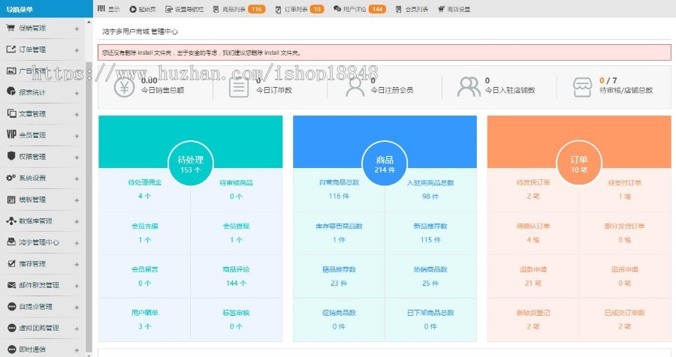The height and width of the screenshot is (357, 676).
Task: Click the orange 116 badge beside 商品列表
Action: click(x=257, y=9)
